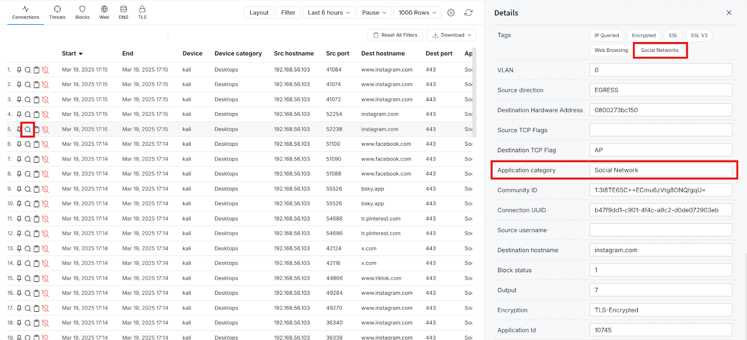747x340 pixels.
Task: Expand the 1000 Rows dropdown
Action: [x=417, y=13]
